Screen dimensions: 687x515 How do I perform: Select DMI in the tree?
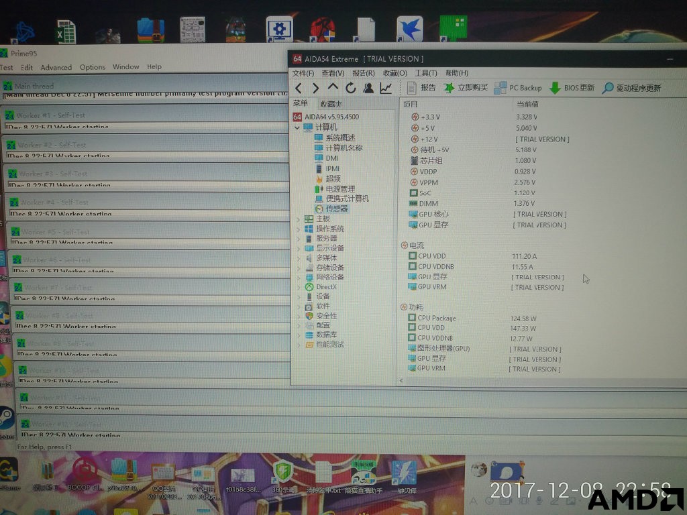[x=327, y=158]
